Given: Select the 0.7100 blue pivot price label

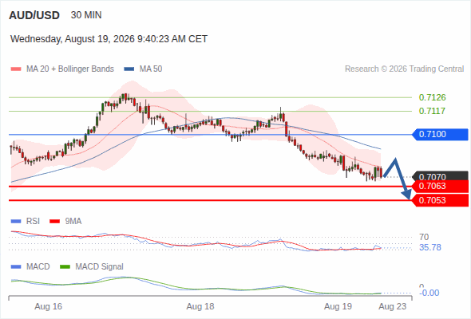Looking at the screenshot, I should click(x=440, y=134).
